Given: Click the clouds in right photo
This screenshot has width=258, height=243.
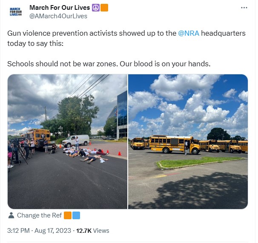Looking at the screenshot, I should (188, 105).
